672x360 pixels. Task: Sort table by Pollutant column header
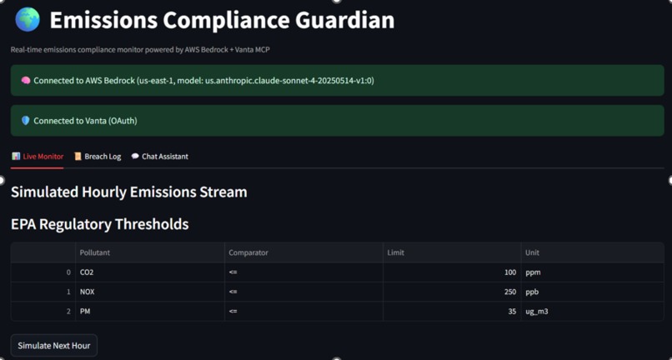point(150,252)
